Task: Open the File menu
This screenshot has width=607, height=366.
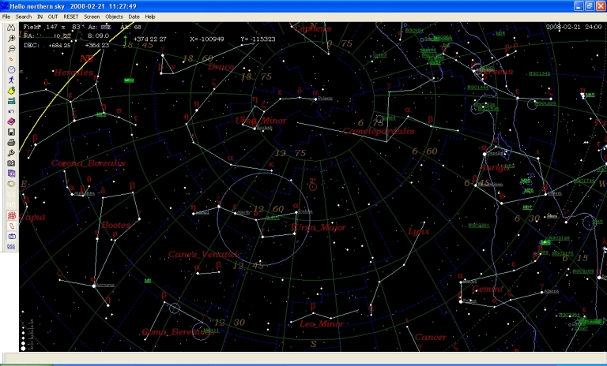Action: click(6, 17)
